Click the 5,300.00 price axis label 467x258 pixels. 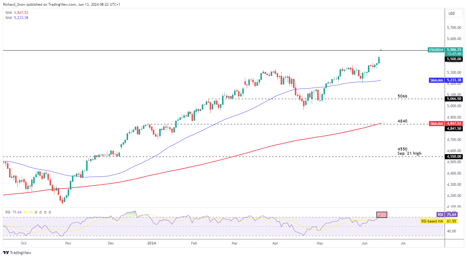[x=454, y=73]
